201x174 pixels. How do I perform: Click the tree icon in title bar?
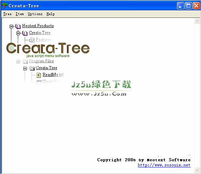(x=4, y=6)
